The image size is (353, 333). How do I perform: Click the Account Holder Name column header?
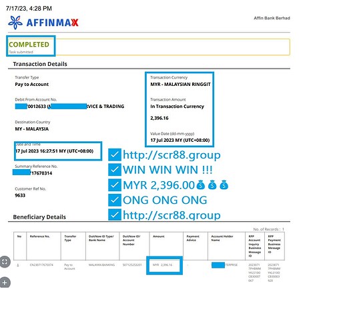click(222, 238)
